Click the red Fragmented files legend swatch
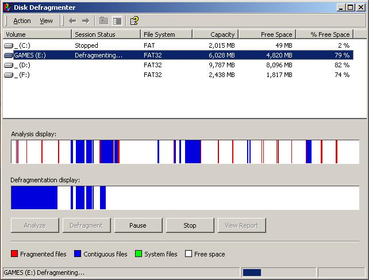Screen dimensions: 369x280 coord(14,254)
